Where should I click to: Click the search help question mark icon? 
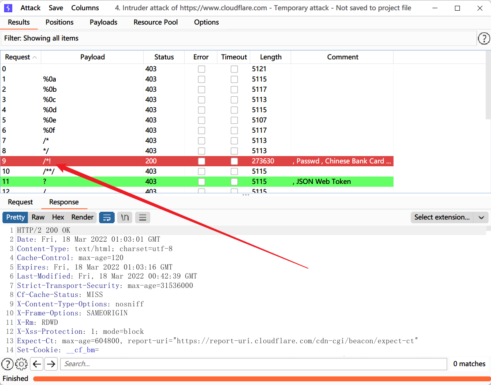coord(7,364)
